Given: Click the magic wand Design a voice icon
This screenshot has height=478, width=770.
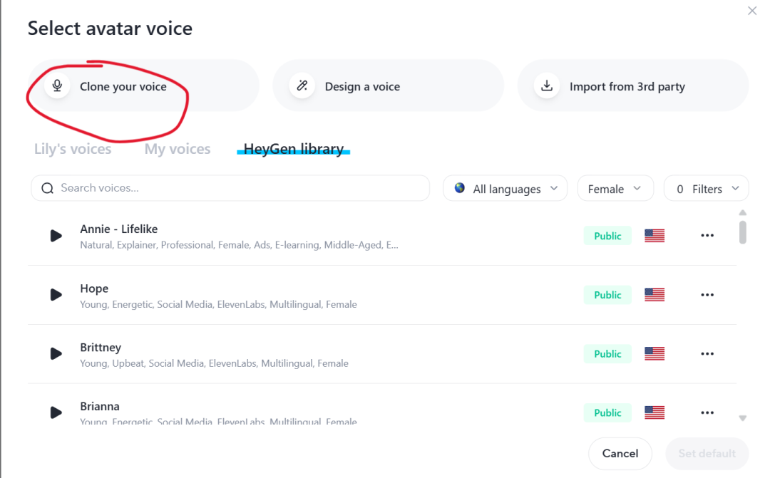Looking at the screenshot, I should [x=302, y=86].
